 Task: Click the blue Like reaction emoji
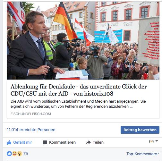[x=9, y=154]
